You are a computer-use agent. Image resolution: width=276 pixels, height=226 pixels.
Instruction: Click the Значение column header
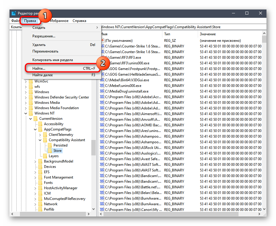point(229,34)
